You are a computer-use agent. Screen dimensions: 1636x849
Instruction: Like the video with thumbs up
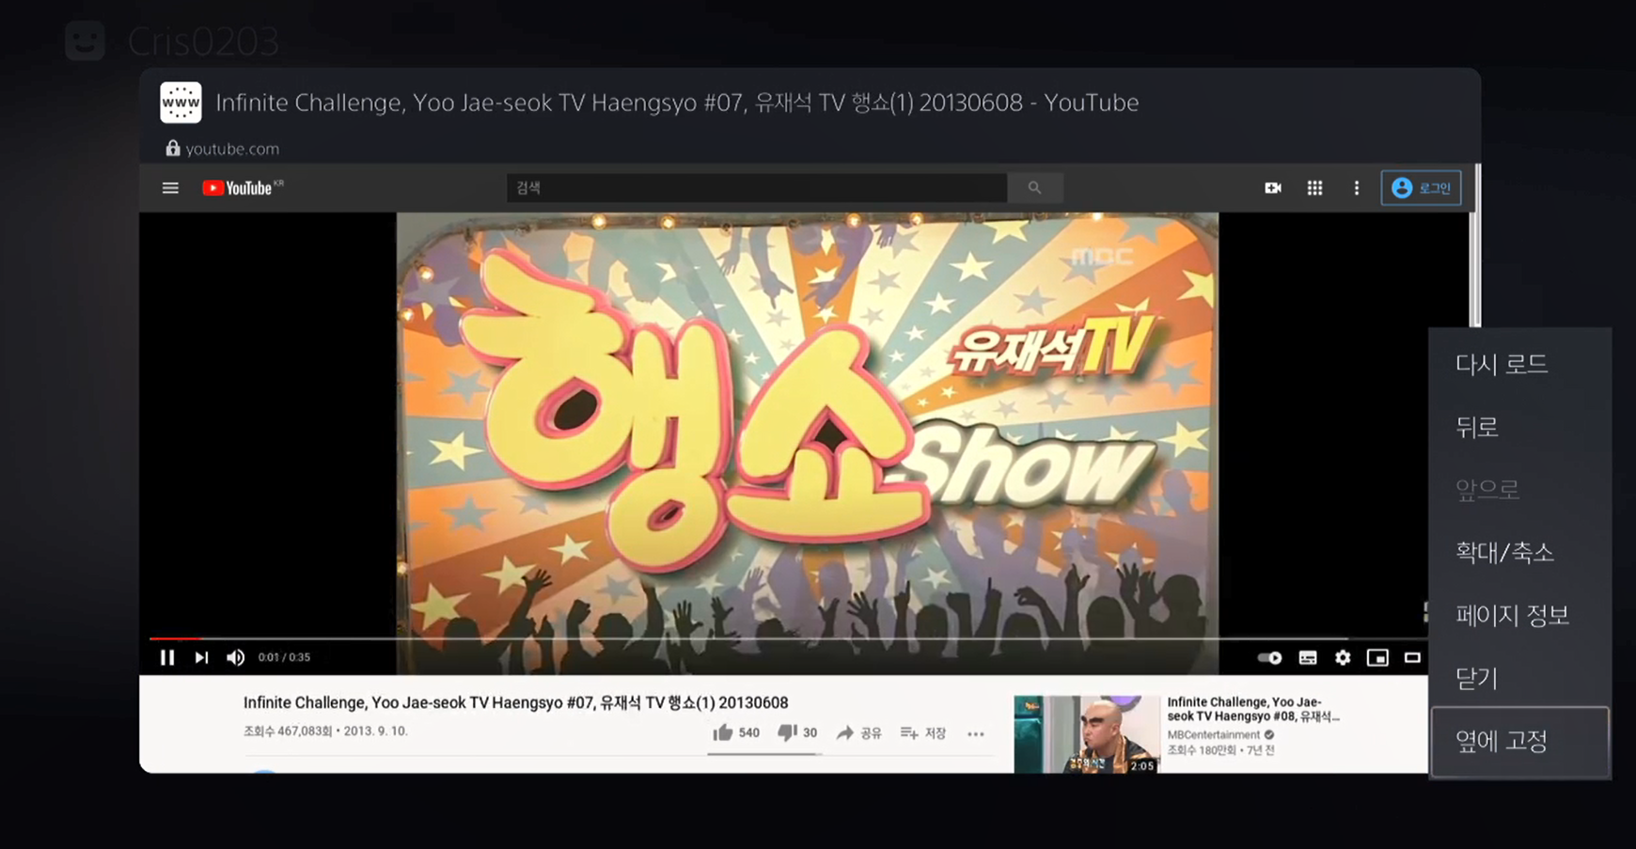click(736, 732)
